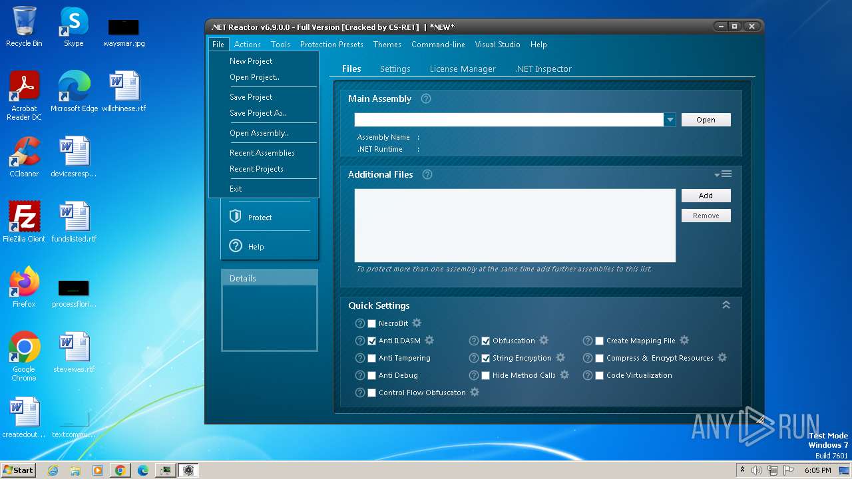852x479 pixels.
Task: Open Control Flow Obfuscation gear settings
Action: tap(475, 393)
